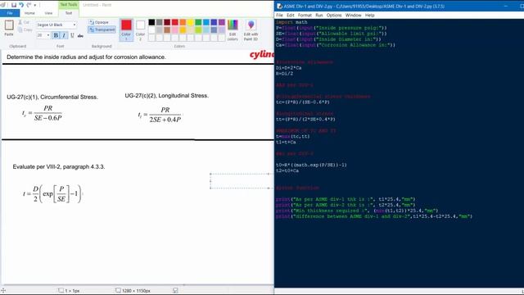Select the Text ribbon tab
524x295 pixels.
coord(69,13)
